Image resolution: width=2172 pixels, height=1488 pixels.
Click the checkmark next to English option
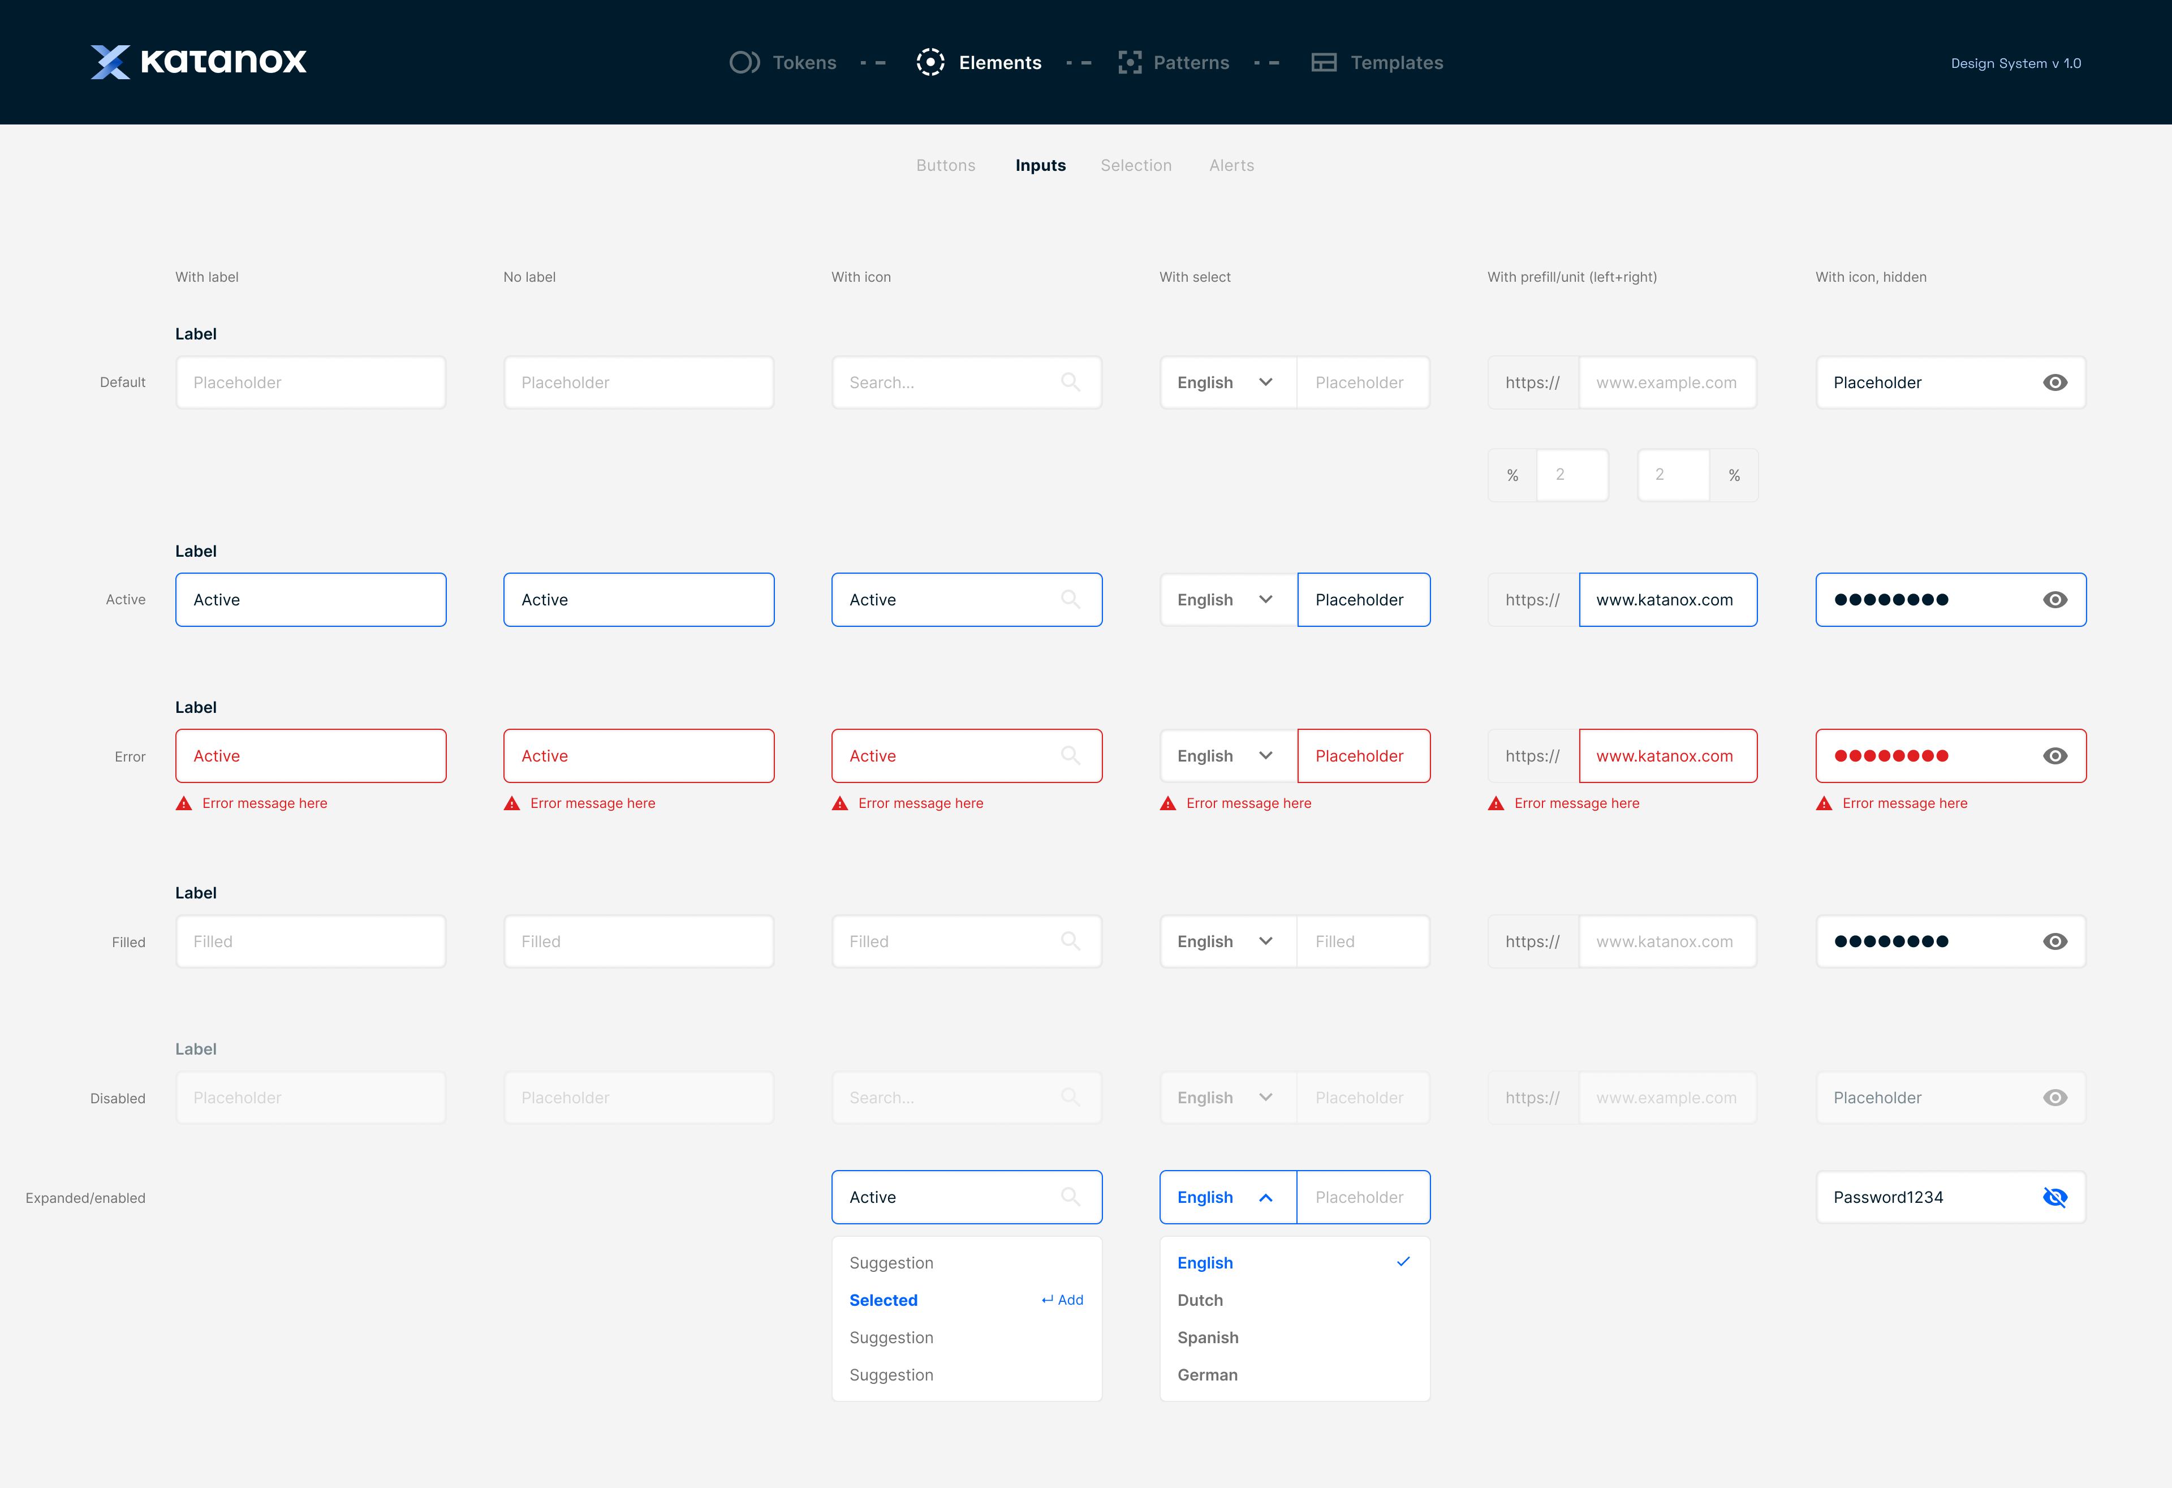(x=1403, y=1262)
